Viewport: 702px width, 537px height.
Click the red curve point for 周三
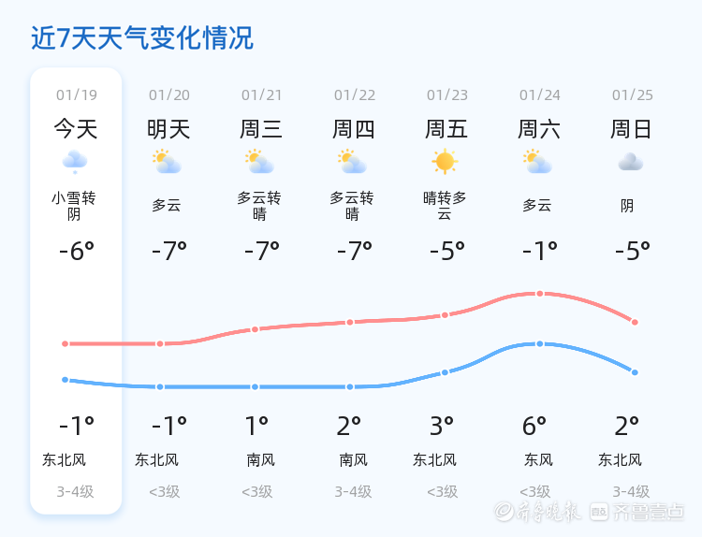click(255, 329)
